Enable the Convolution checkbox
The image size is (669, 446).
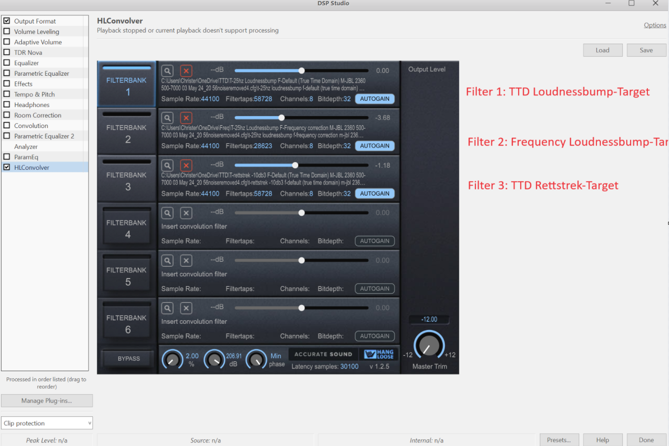pos(7,126)
